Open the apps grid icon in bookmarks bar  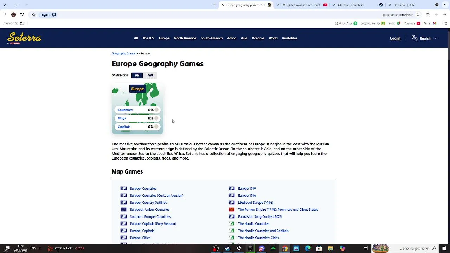tap(445, 24)
